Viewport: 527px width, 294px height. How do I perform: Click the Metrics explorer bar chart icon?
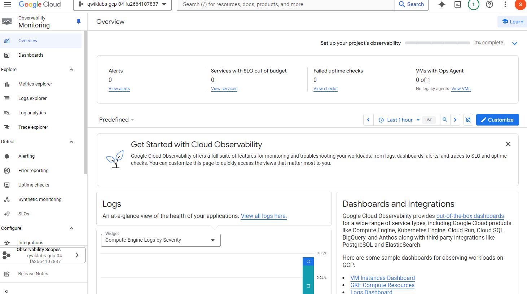[7, 84]
